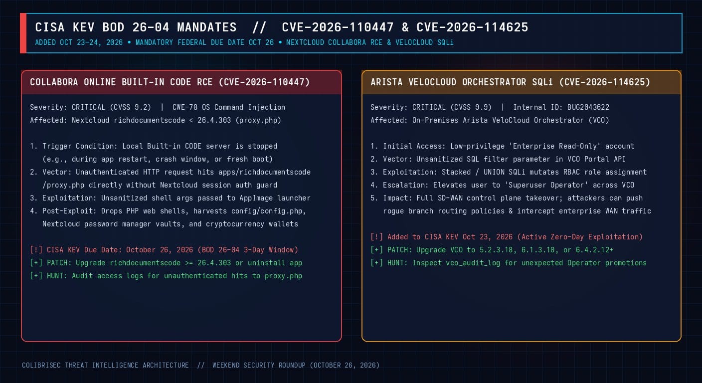
Task: Click '4. Escalation: Elevates user to Superuser Operator' line
Action: [x=503, y=185]
